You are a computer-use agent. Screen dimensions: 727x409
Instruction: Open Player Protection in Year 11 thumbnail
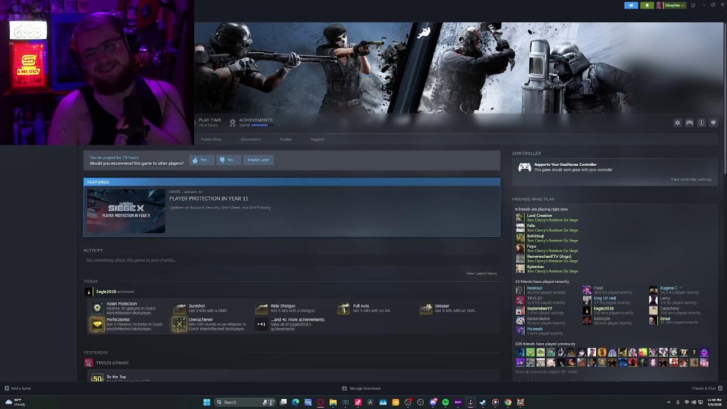tap(126, 211)
